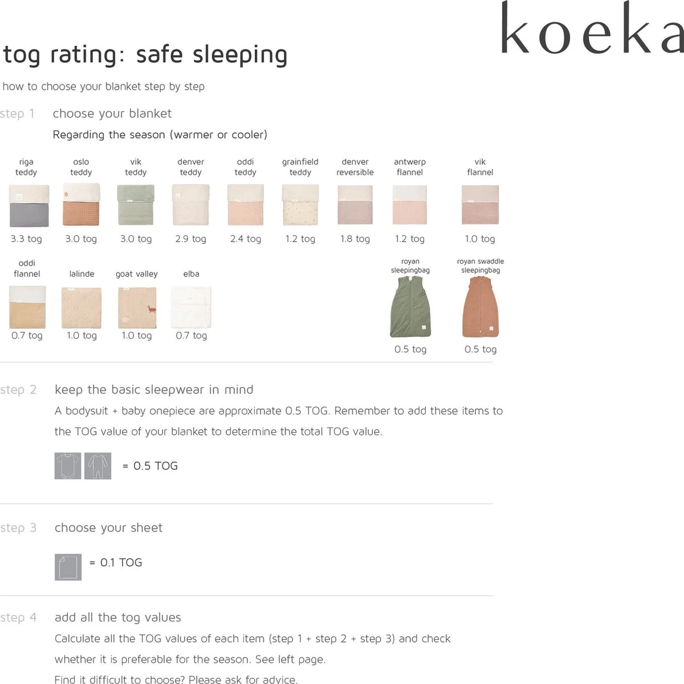Click the koeka brand logo
This screenshot has width=684, height=684.
pos(592,28)
